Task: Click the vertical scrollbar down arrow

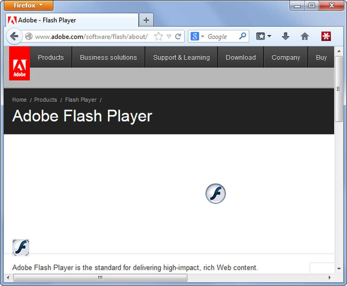Action: (339, 269)
